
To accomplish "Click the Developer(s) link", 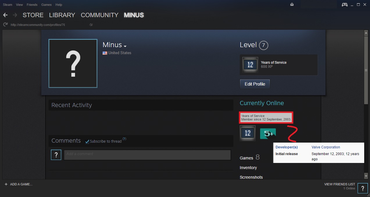I will pyautogui.click(x=287, y=147).
